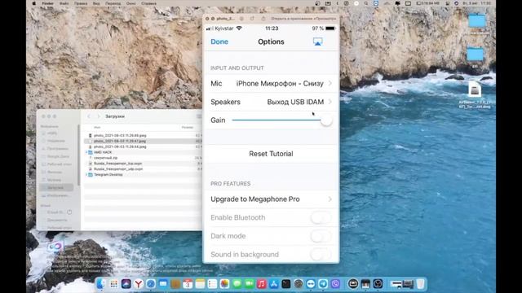Open Siri from the Dock

click(126, 284)
